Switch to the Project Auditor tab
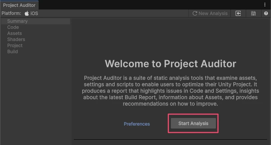 point(19,5)
